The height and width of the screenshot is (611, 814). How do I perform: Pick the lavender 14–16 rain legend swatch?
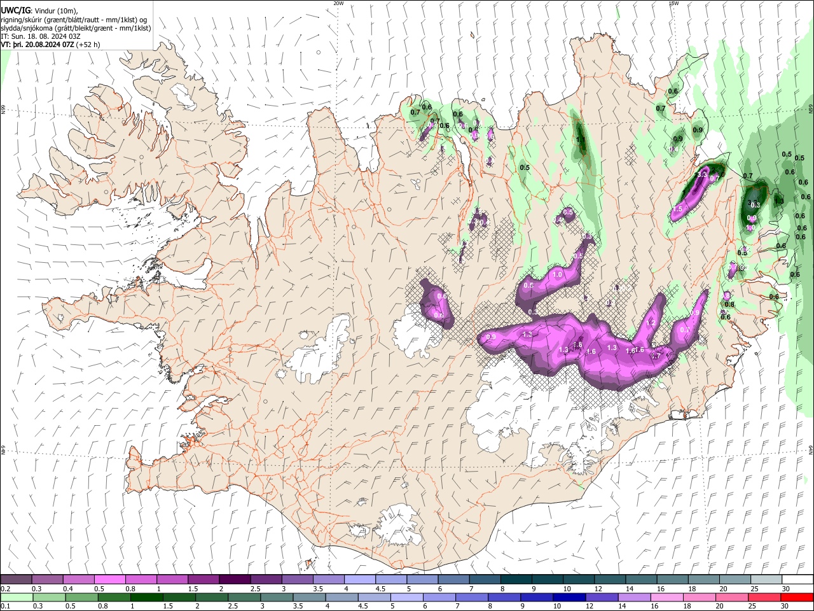coord(634,597)
